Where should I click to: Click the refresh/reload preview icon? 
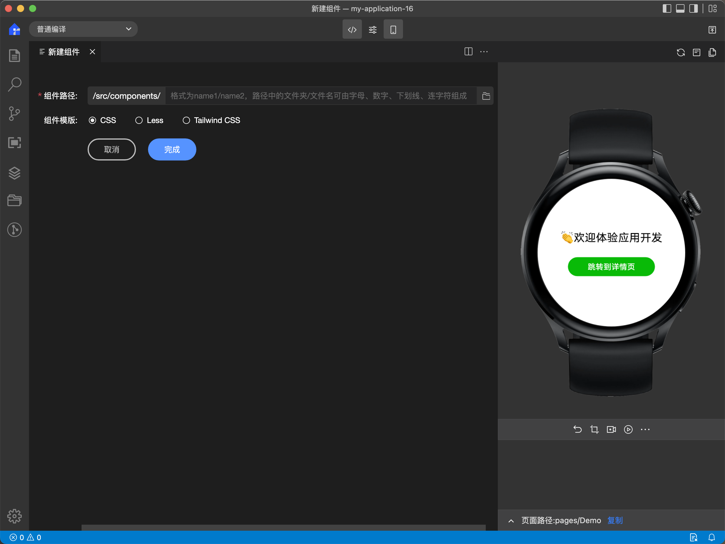click(681, 52)
